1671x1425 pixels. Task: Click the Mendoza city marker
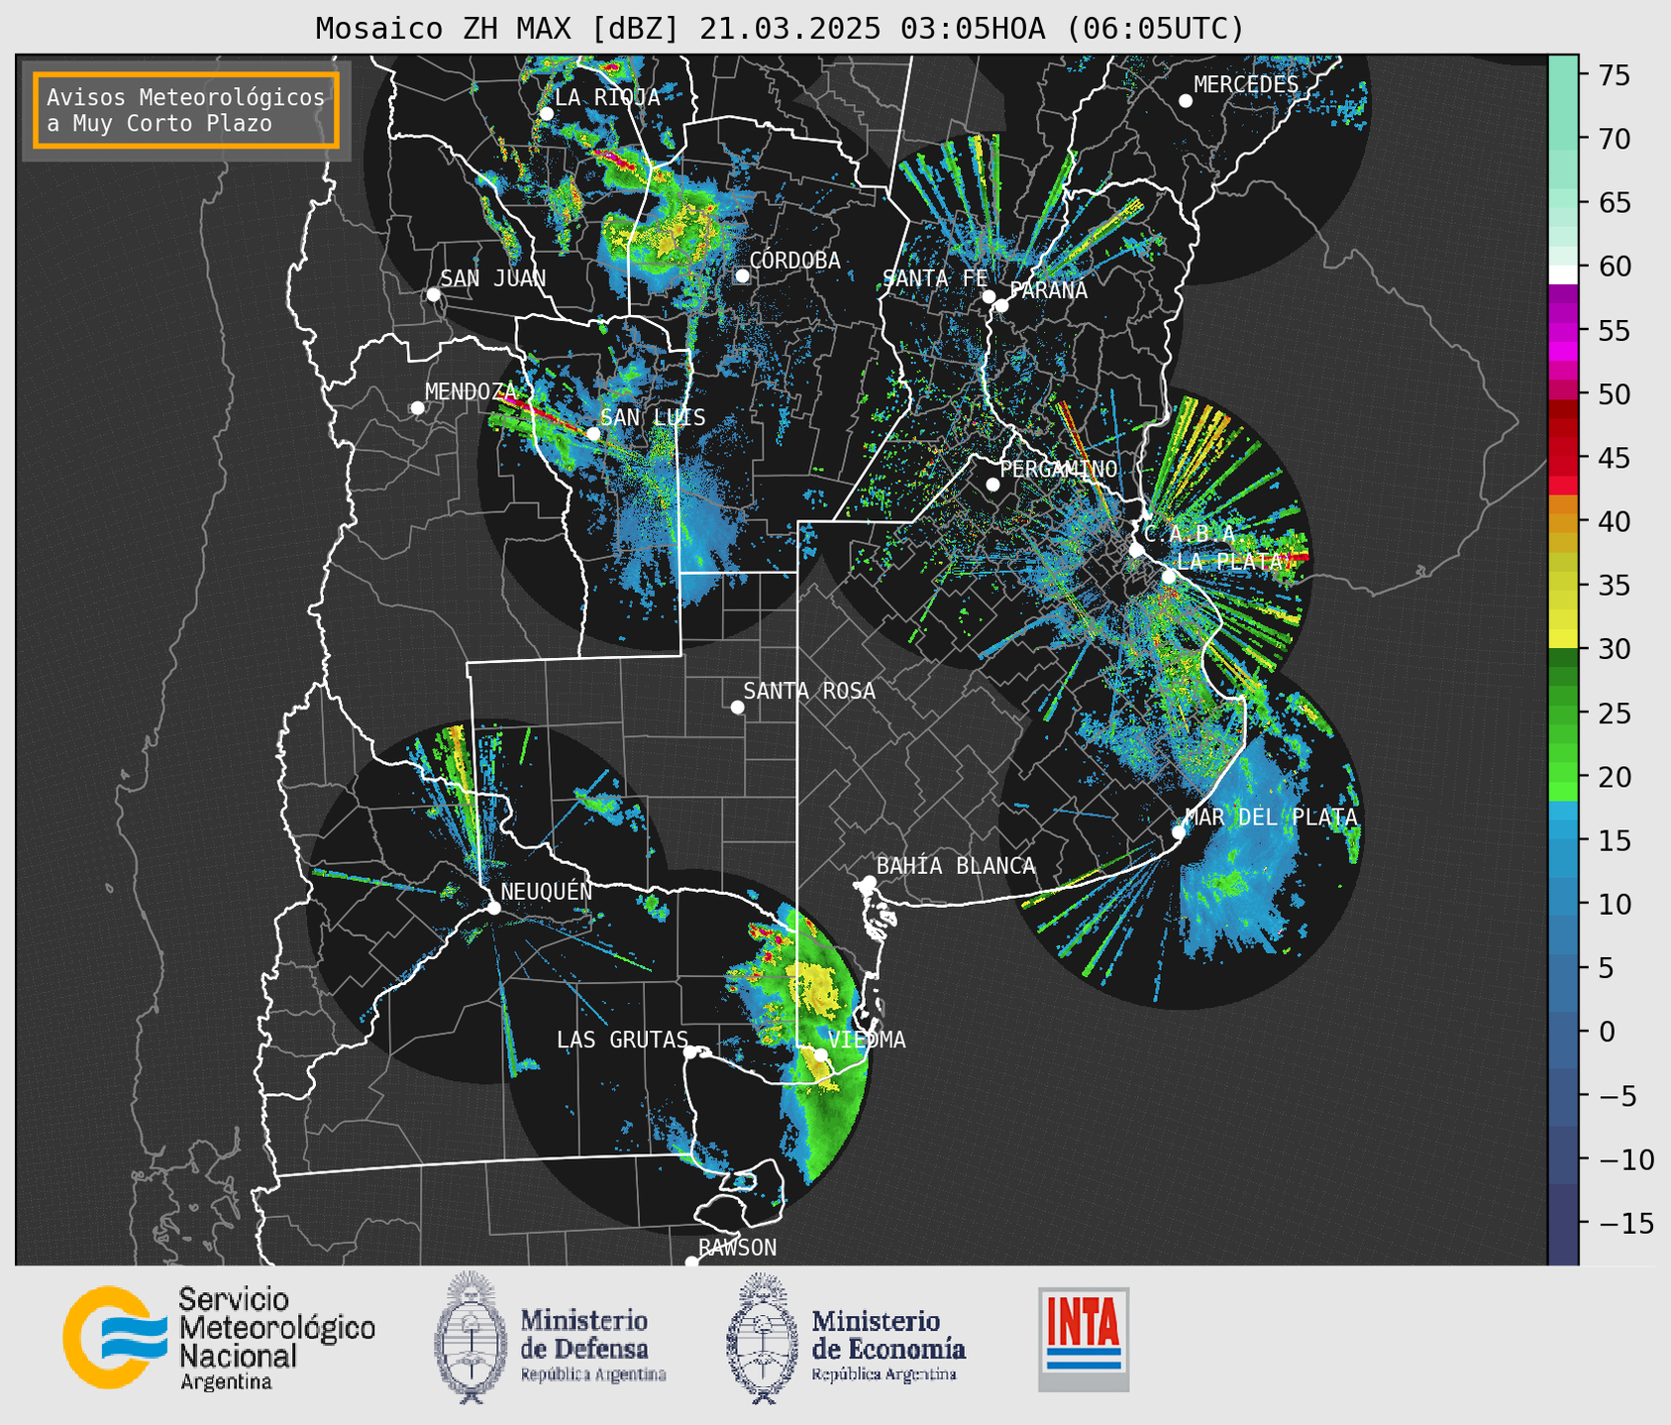click(x=417, y=408)
